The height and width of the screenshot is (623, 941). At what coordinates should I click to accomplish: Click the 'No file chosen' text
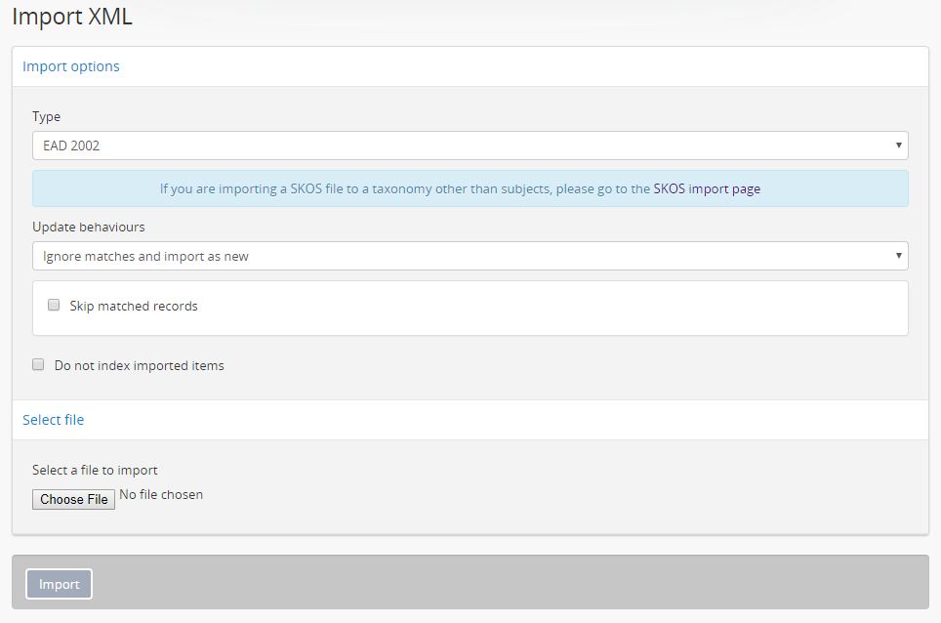161,495
